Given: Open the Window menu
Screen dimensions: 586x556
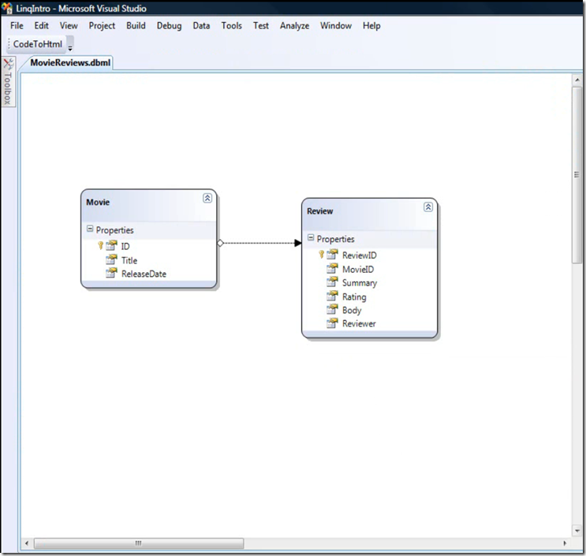Looking at the screenshot, I should click(336, 26).
